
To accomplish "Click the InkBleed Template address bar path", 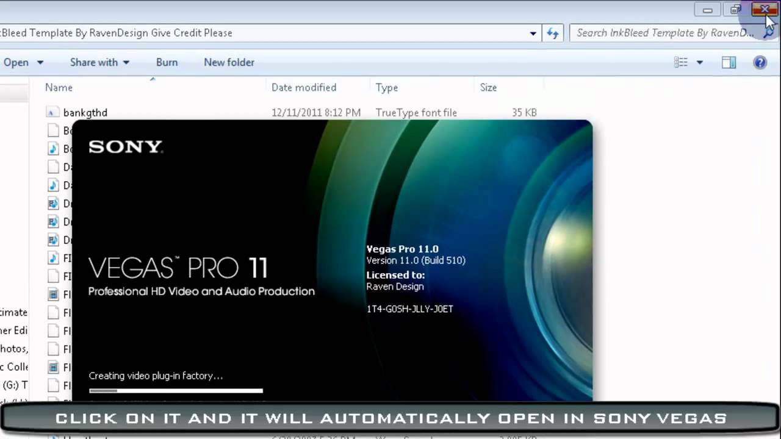I will click(x=116, y=33).
